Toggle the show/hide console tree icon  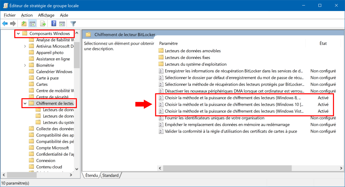tap(32, 23)
